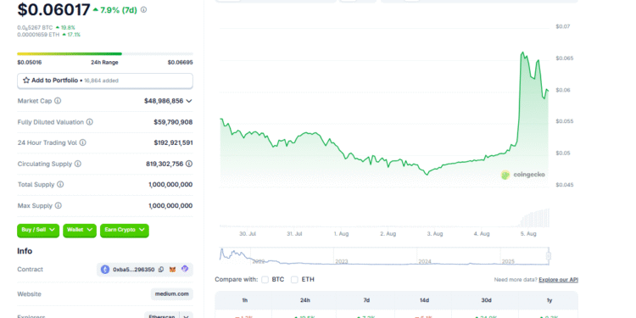Click the 2024 mark on the navigator timeline
Image resolution: width=636 pixels, height=318 pixels.
click(x=425, y=262)
